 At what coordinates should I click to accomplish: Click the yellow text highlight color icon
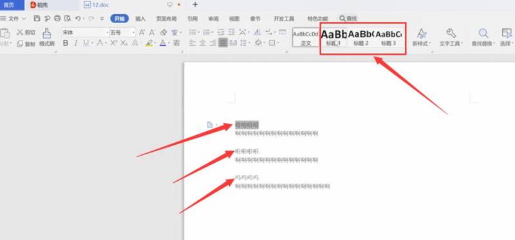pos(149,43)
